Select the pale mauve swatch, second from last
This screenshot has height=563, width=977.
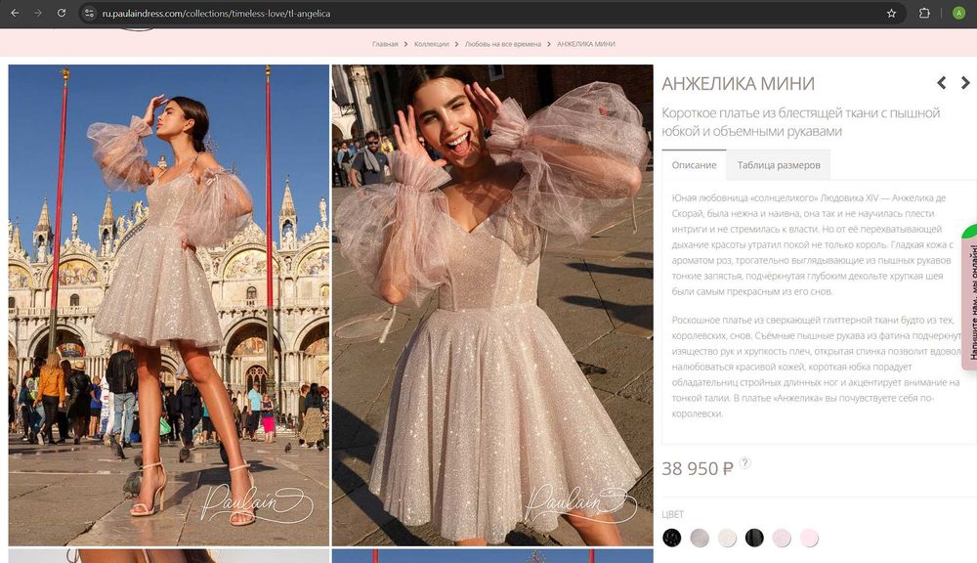pyautogui.click(x=782, y=538)
